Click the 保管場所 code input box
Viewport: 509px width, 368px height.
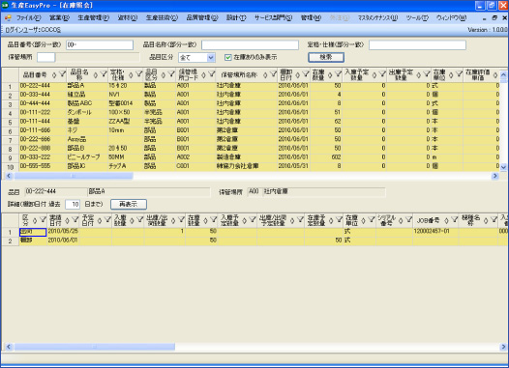[x=46, y=57]
